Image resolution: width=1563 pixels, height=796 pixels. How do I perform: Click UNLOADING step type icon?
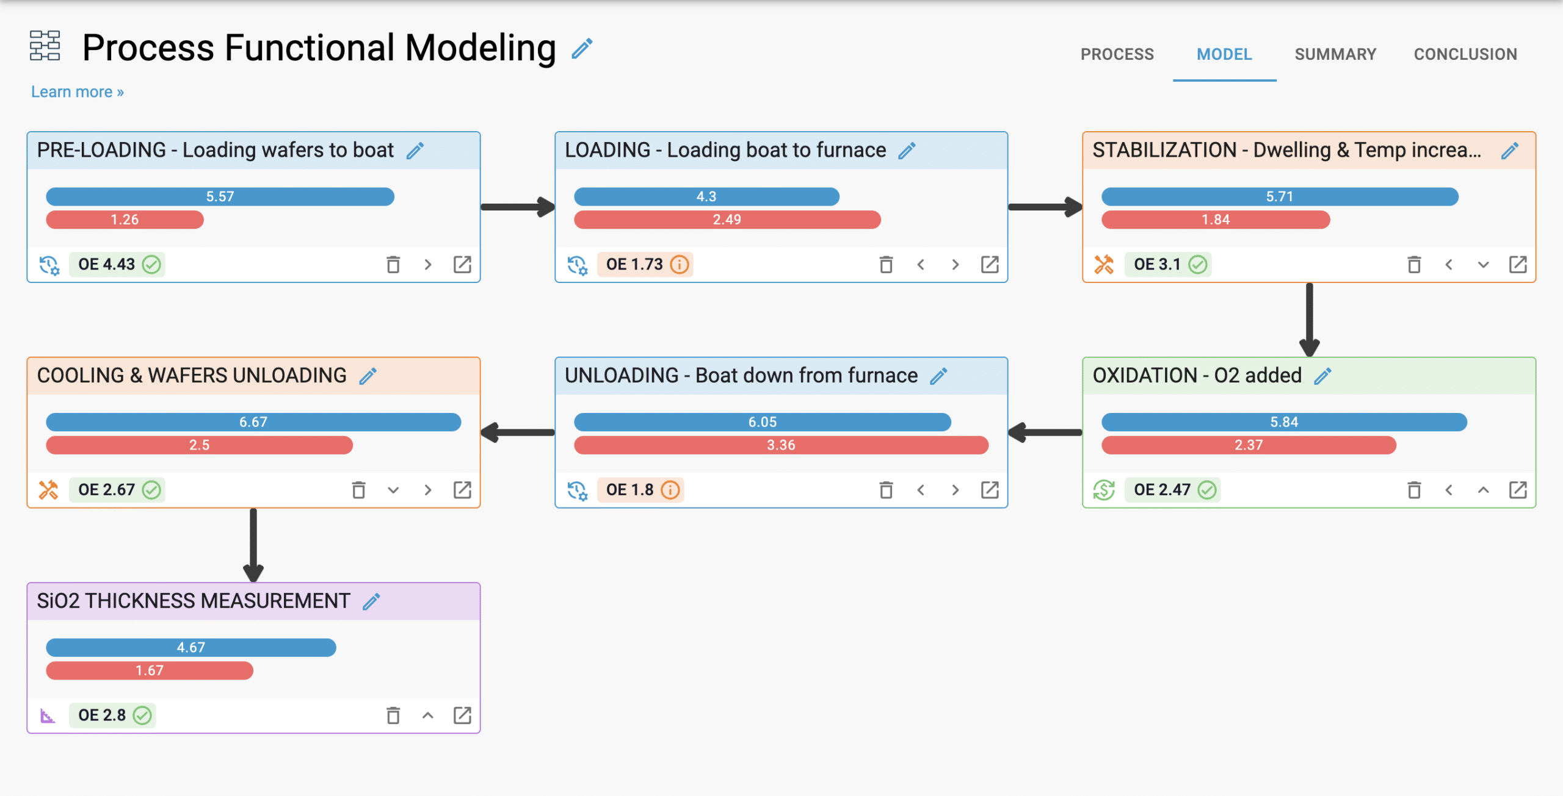click(x=577, y=490)
